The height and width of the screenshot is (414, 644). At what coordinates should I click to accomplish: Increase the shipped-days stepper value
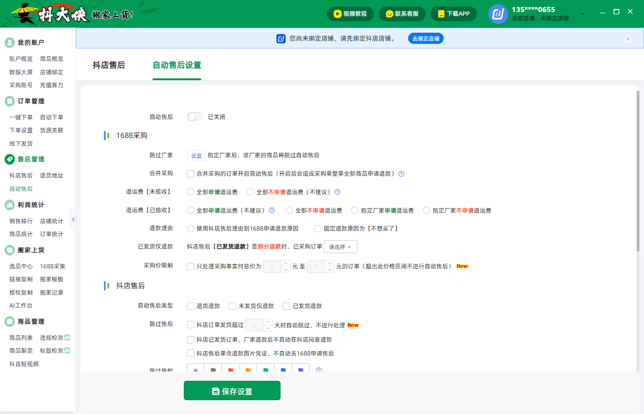[268, 322]
